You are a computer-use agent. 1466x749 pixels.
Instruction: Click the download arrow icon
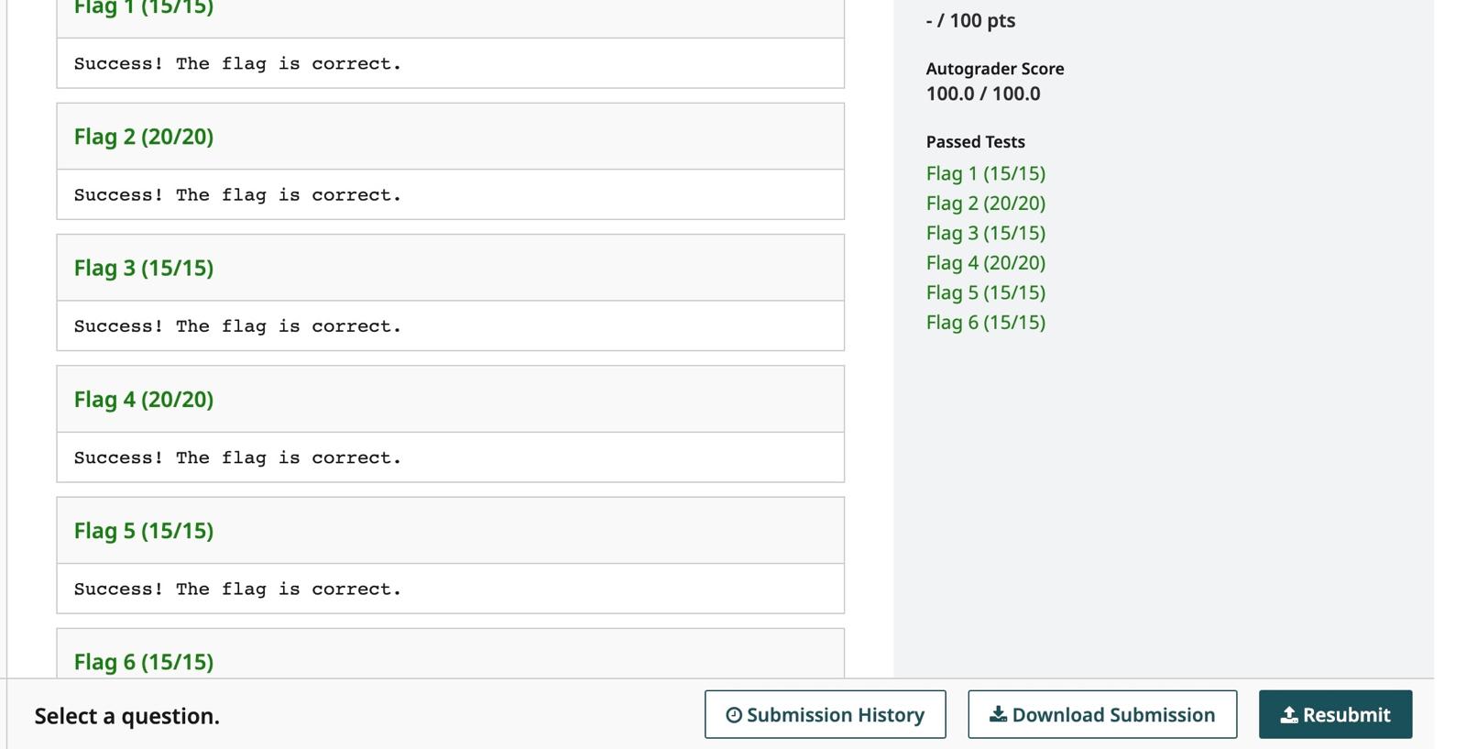point(998,714)
